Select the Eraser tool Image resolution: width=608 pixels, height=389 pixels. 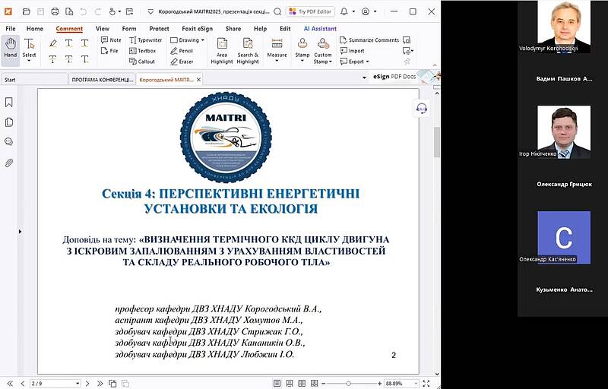coord(182,61)
